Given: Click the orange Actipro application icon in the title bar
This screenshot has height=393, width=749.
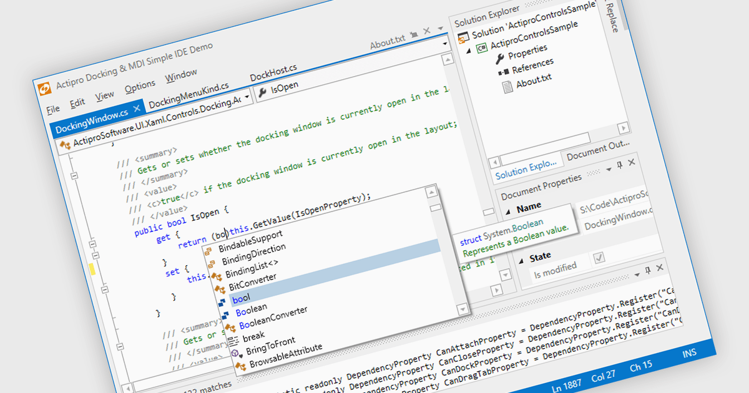Looking at the screenshot, I should [x=45, y=89].
